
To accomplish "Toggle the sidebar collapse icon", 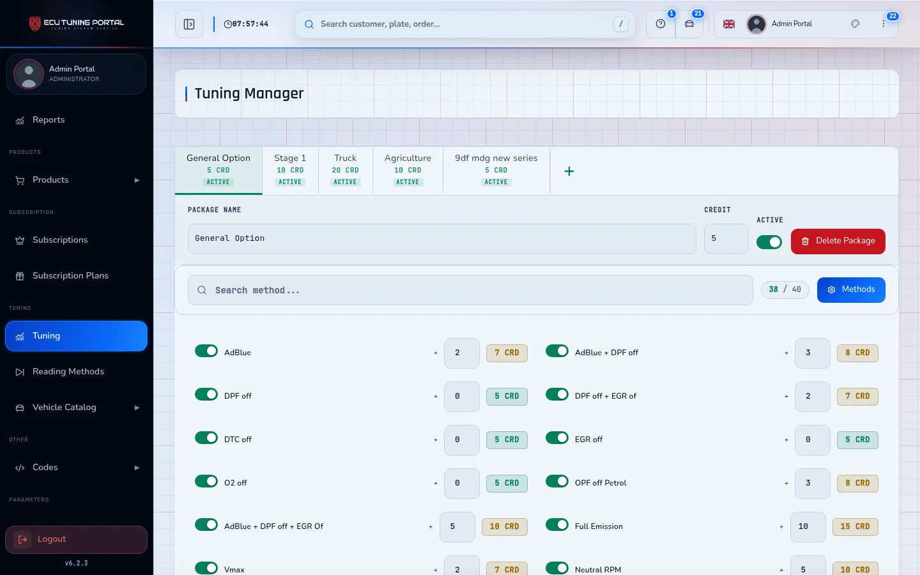I will point(189,24).
